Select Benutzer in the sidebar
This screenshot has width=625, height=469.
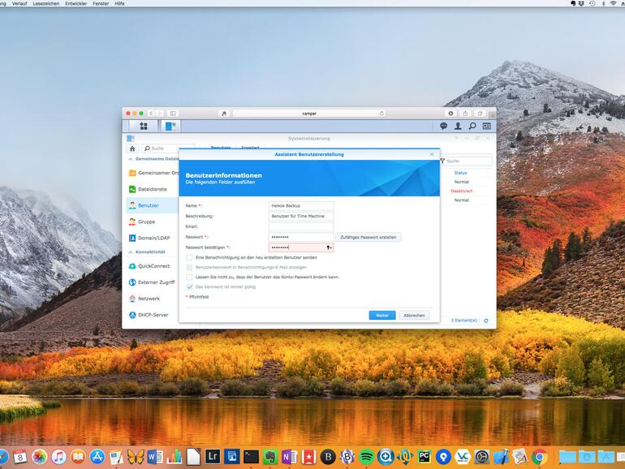pyautogui.click(x=152, y=205)
